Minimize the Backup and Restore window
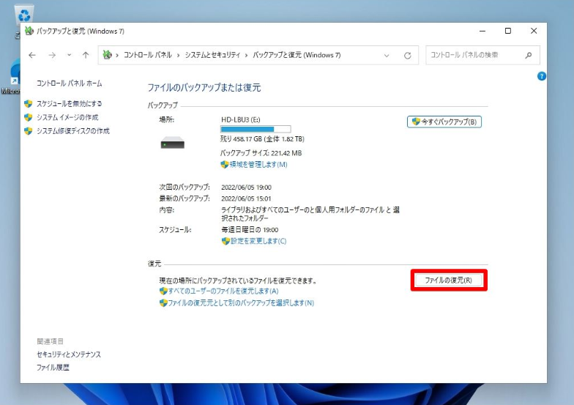 click(482, 31)
